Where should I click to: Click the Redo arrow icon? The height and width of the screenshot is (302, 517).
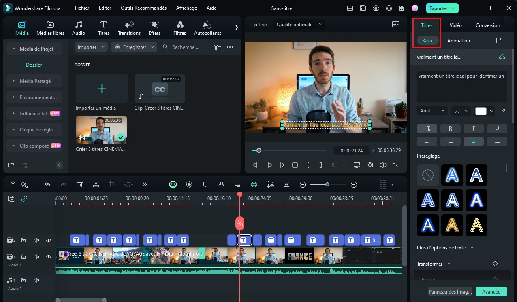pyautogui.click(x=63, y=184)
